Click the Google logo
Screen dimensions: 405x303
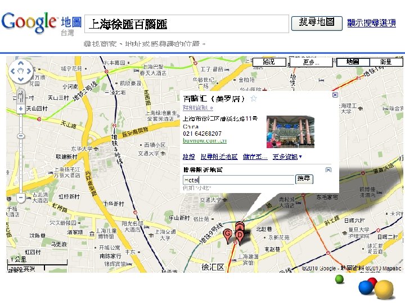(29, 22)
